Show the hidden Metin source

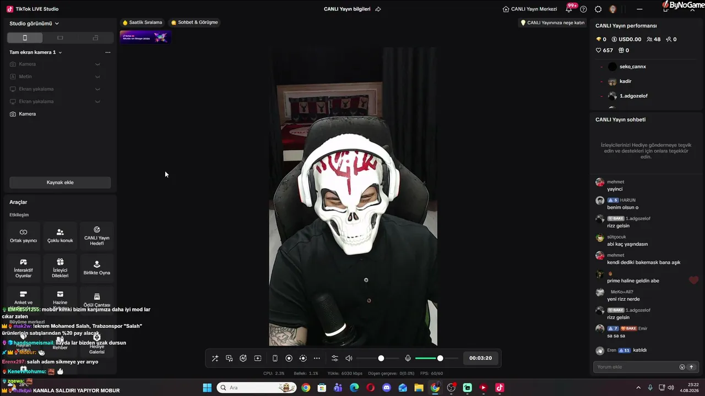click(x=97, y=76)
